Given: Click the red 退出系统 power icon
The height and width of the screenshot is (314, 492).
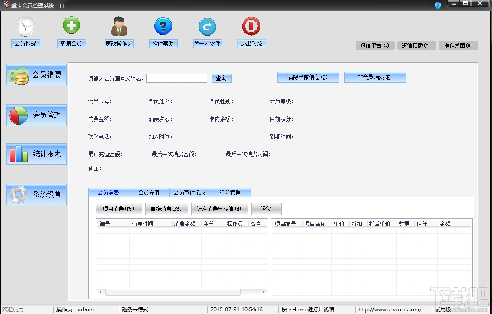Looking at the screenshot, I should click(251, 26).
